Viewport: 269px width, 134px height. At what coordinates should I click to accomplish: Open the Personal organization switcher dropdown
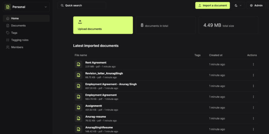click(26, 7)
